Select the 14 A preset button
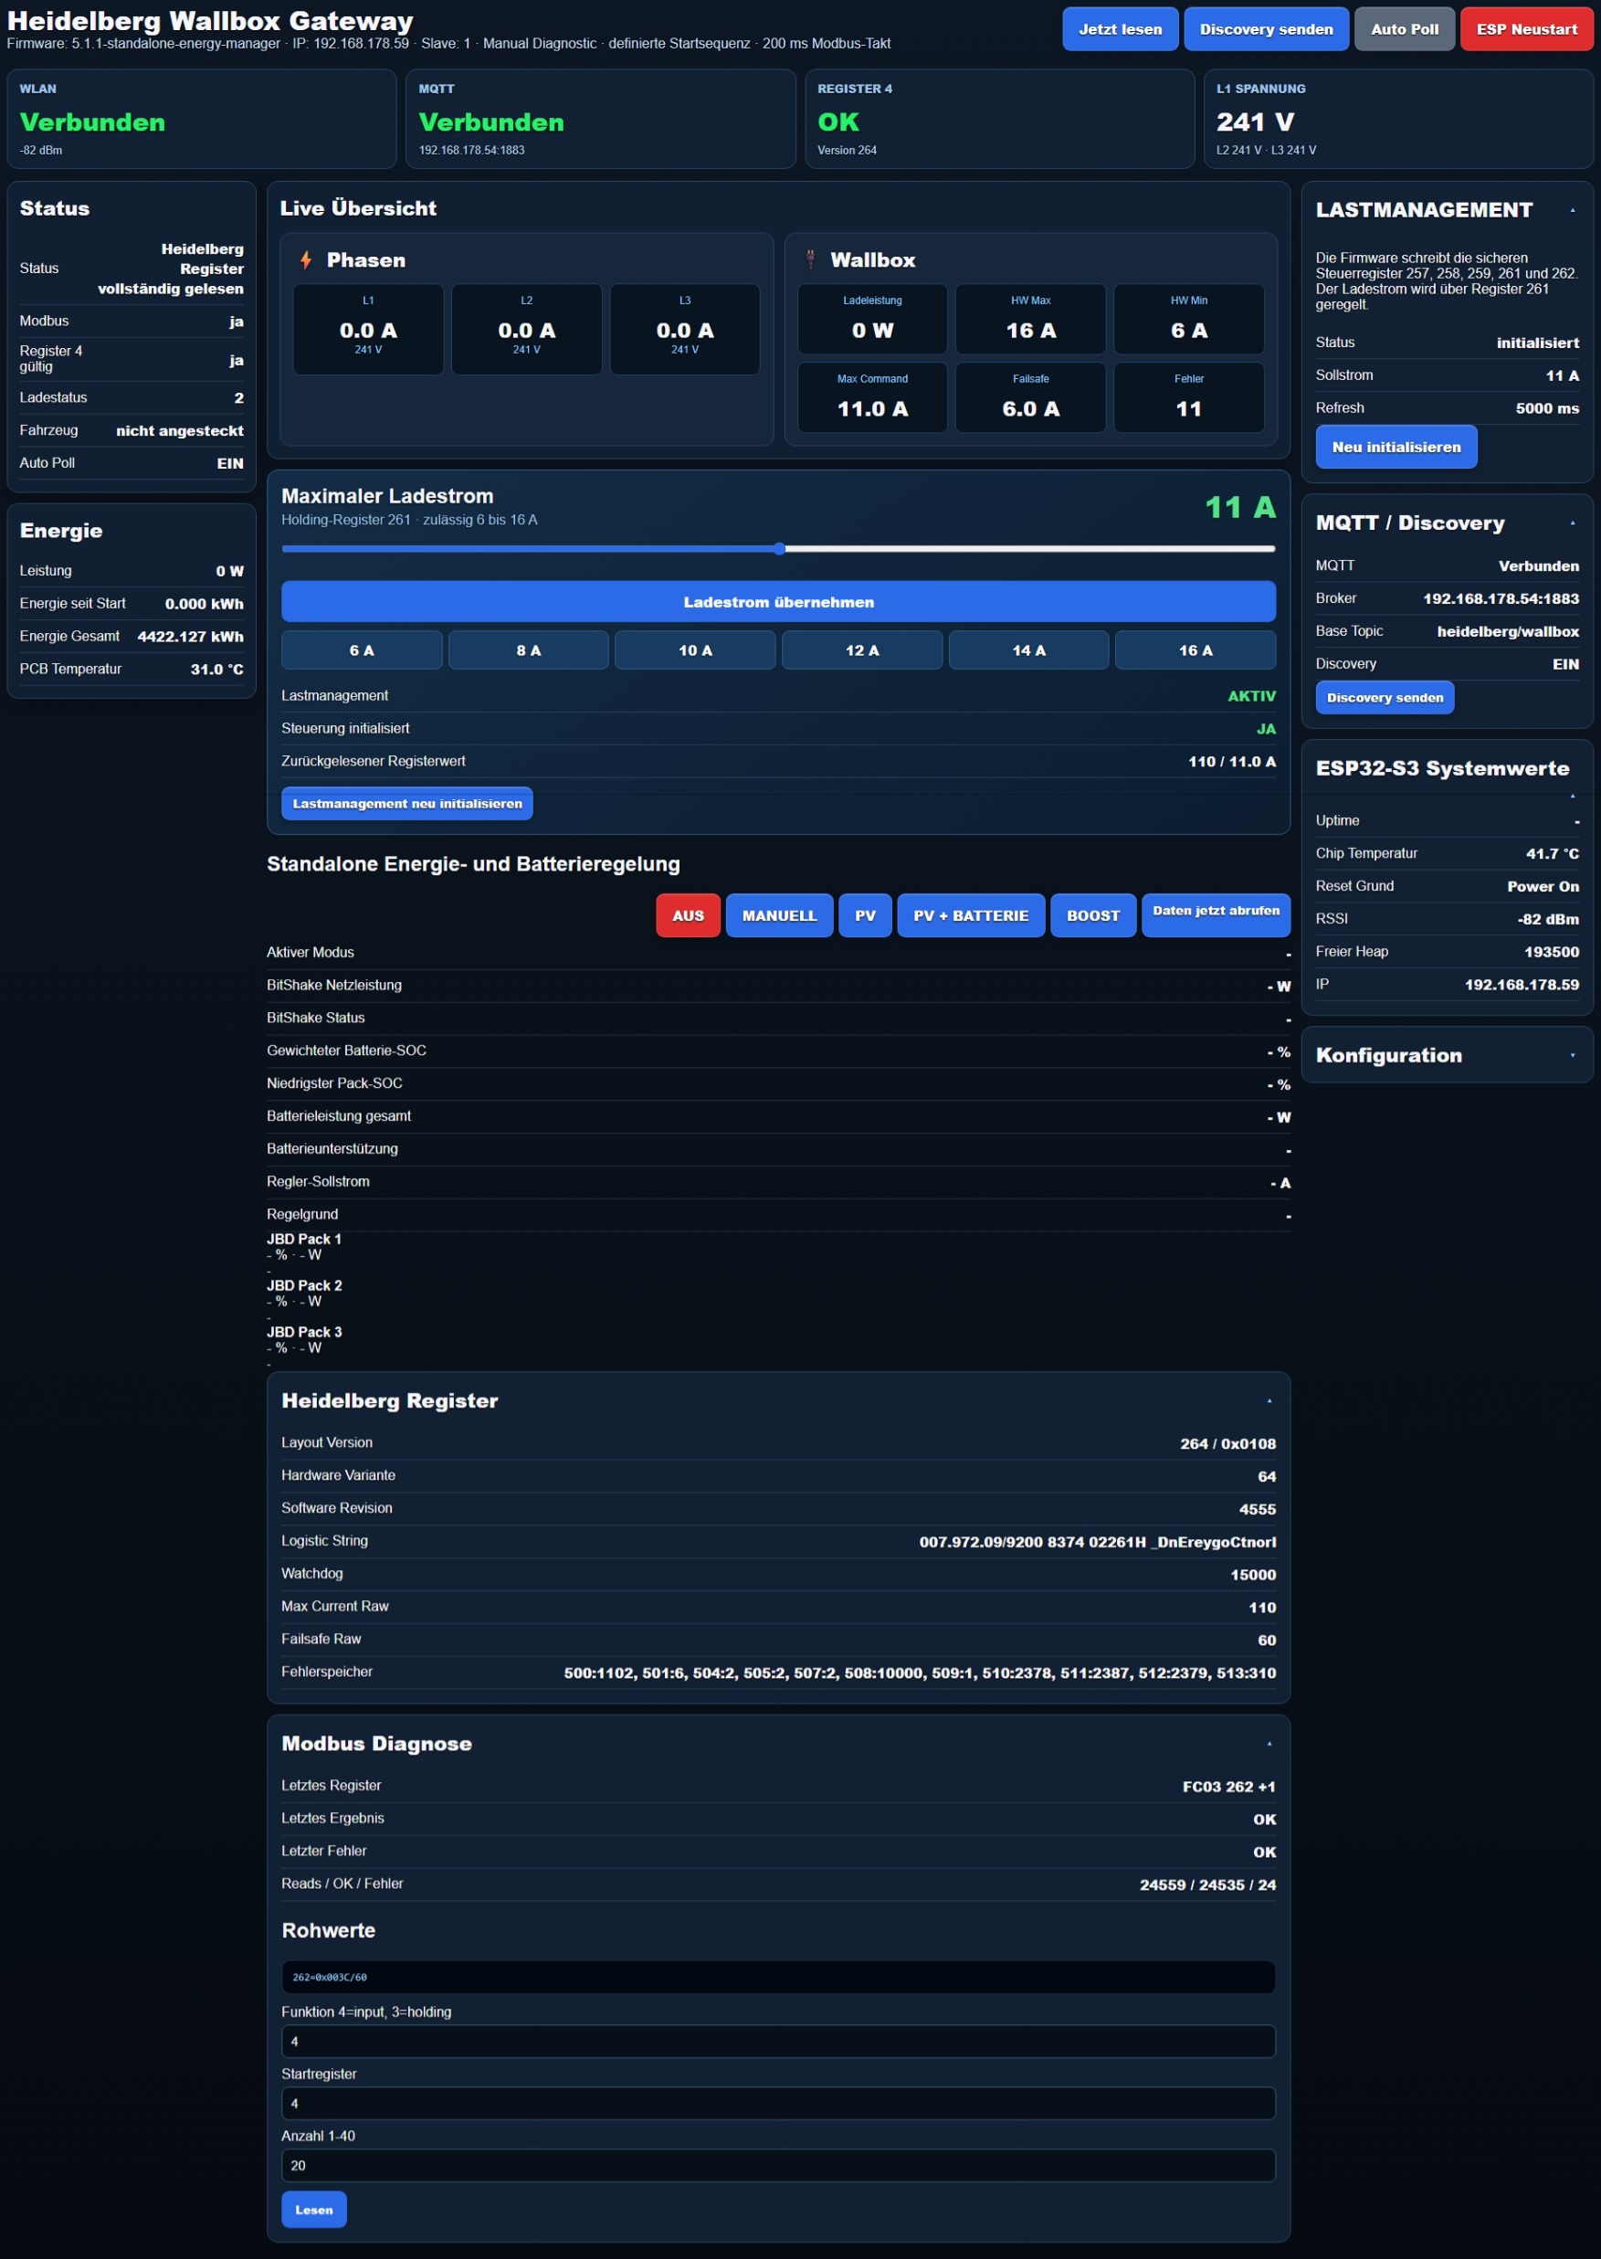This screenshot has width=1601, height=2259. tap(1028, 649)
